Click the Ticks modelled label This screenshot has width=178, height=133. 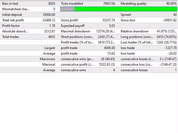72,4
